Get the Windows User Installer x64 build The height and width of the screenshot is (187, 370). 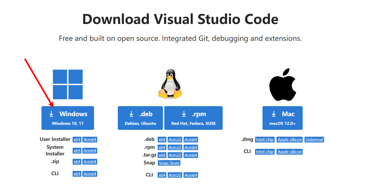[x=77, y=140]
